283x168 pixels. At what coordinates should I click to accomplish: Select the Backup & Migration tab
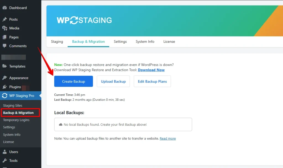(88, 42)
